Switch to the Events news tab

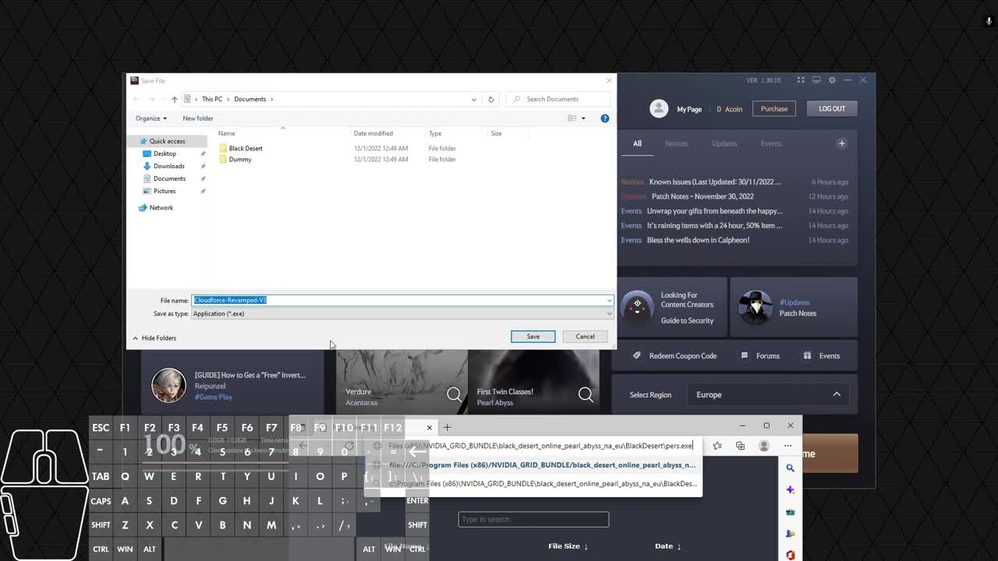(x=770, y=143)
